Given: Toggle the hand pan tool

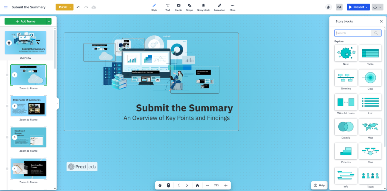Looking at the screenshot, I should pos(160,186).
